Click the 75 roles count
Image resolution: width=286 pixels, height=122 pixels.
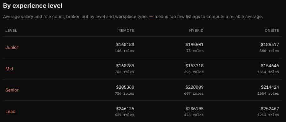[195, 51]
